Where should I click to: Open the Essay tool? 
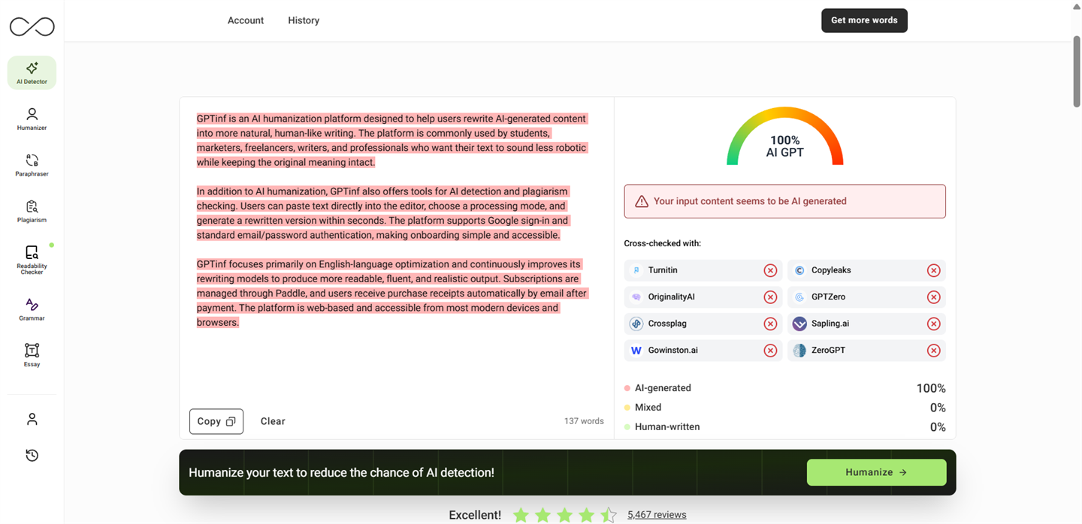click(x=32, y=355)
